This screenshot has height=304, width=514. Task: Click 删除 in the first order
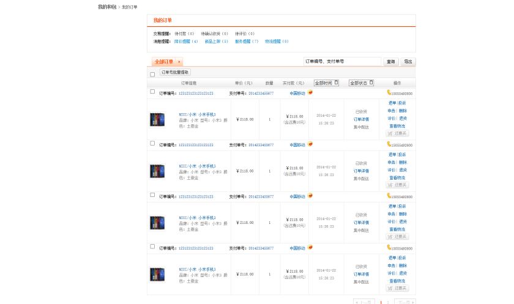pyautogui.click(x=403, y=111)
